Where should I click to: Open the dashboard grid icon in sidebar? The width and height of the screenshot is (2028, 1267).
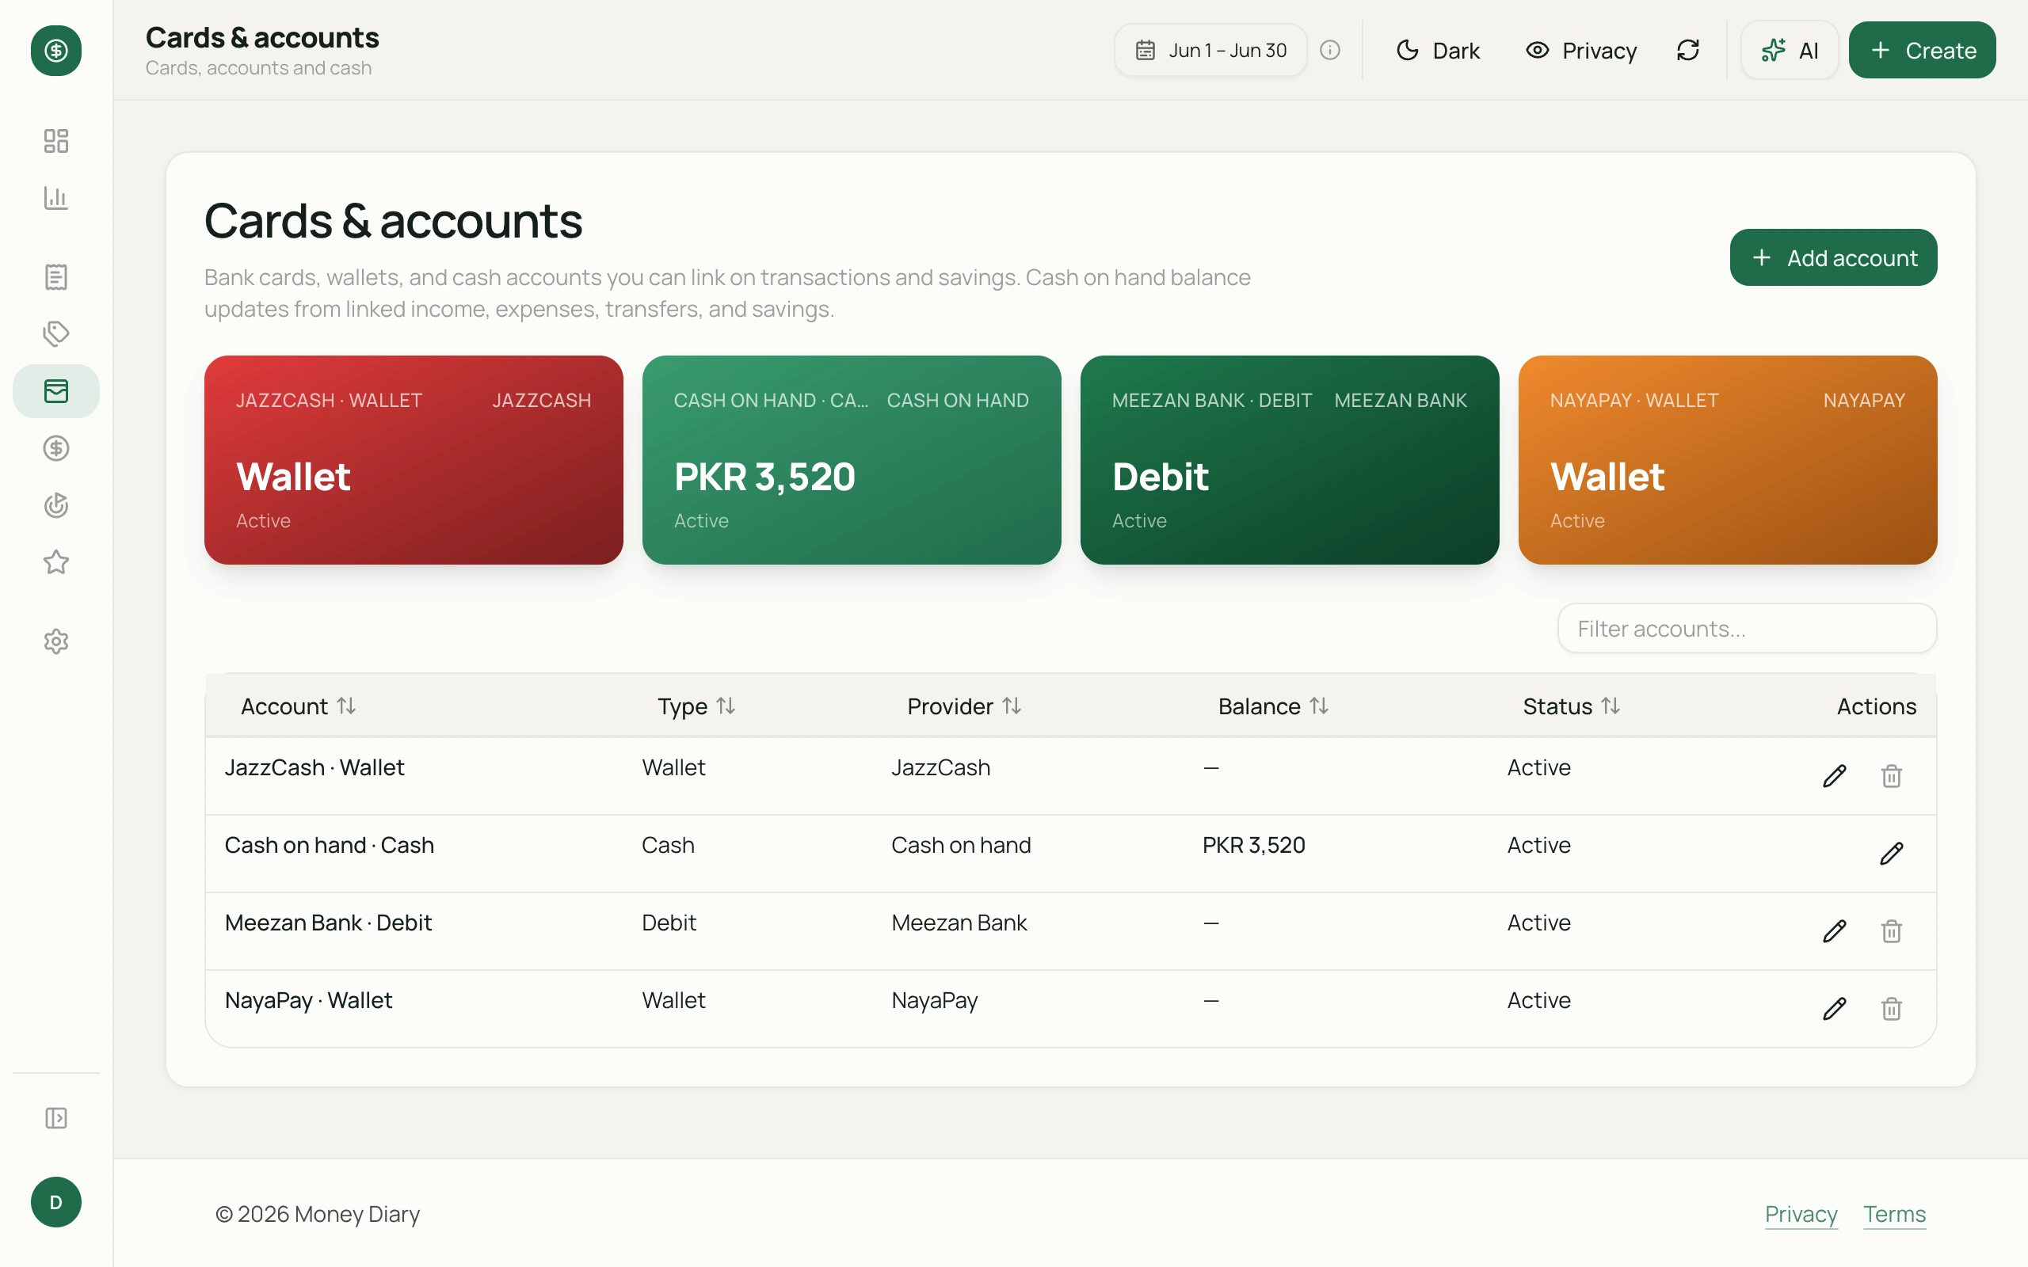tap(56, 141)
